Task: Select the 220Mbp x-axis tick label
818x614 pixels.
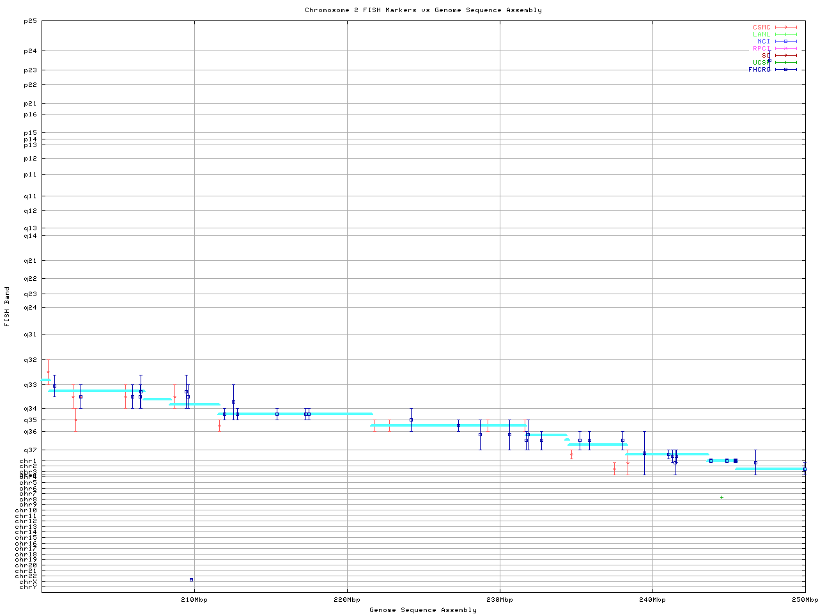Action: [347, 600]
